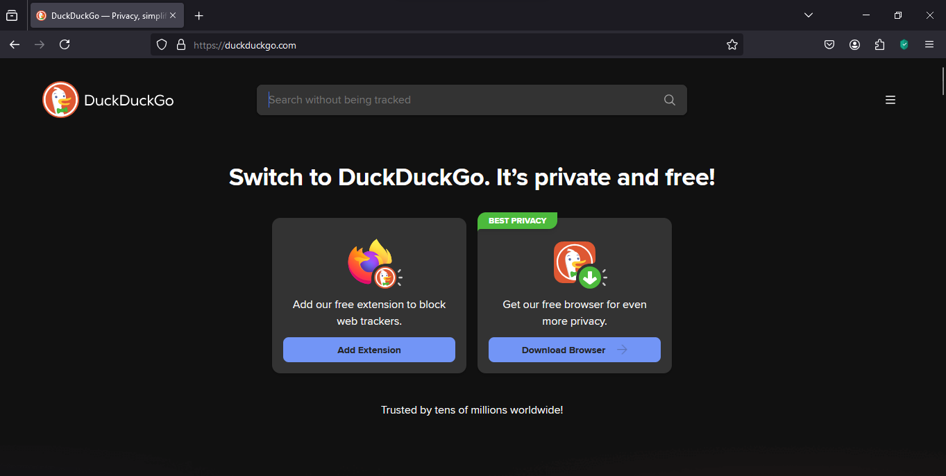Click the Download Browser button
The image size is (946, 476).
[575, 350]
